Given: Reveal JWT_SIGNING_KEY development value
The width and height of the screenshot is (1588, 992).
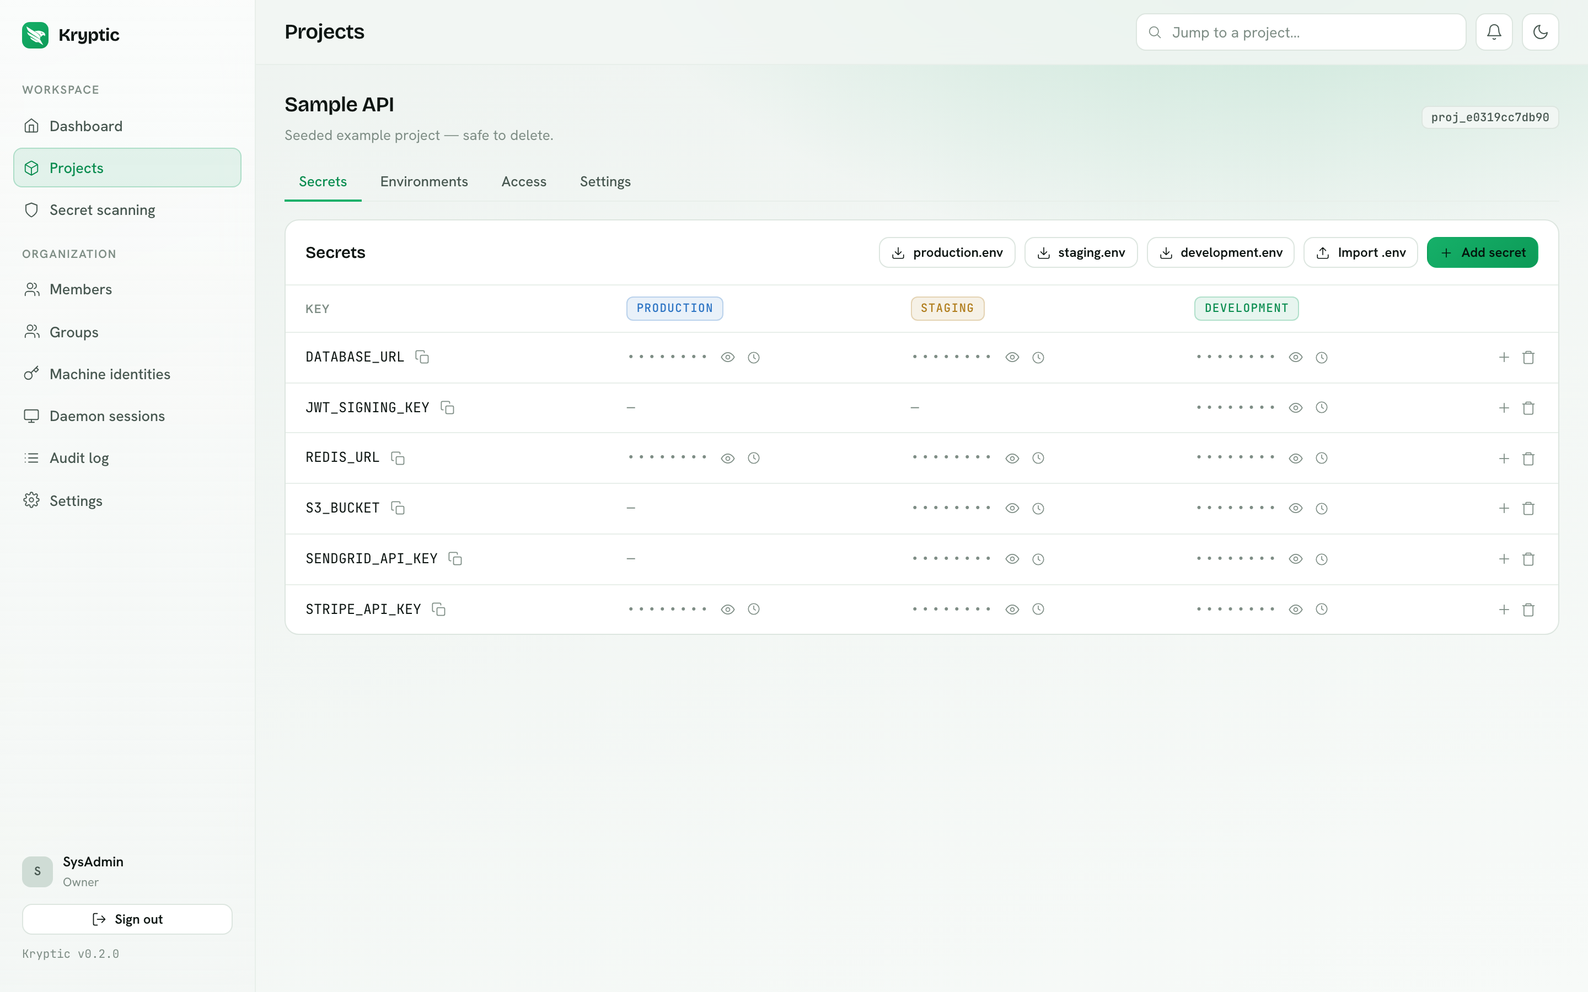Looking at the screenshot, I should [1296, 407].
